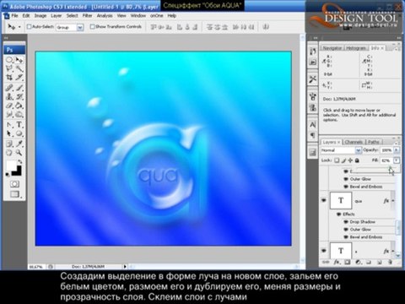
Task: Open the File menu
Action: (x=15, y=16)
